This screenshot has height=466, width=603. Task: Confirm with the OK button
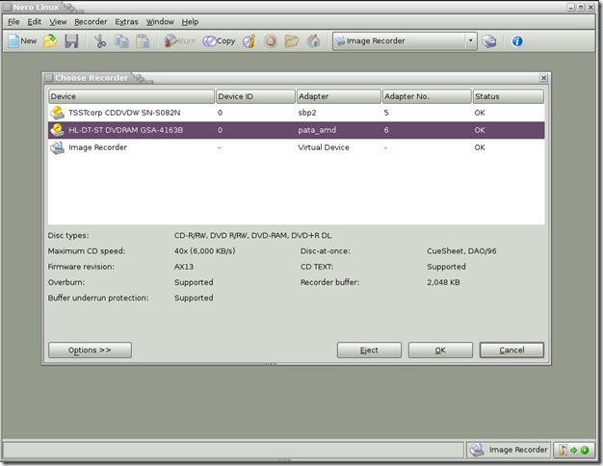(x=440, y=349)
